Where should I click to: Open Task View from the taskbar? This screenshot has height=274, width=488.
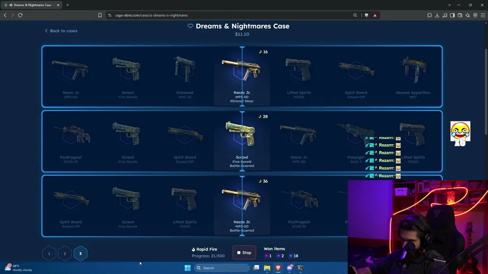tap(256, 268)
